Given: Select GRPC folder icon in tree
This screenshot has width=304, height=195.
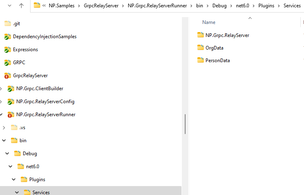Looking at the screenshot, I should click(8, 63).
